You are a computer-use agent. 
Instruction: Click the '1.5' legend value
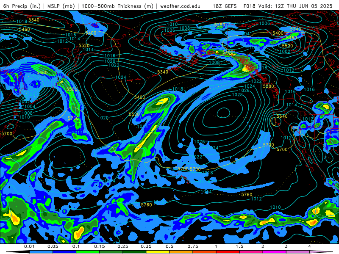coord(239,246)
